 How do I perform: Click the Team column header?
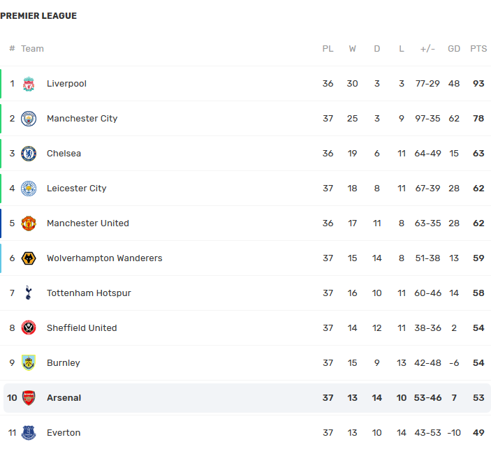click(32, 49)
